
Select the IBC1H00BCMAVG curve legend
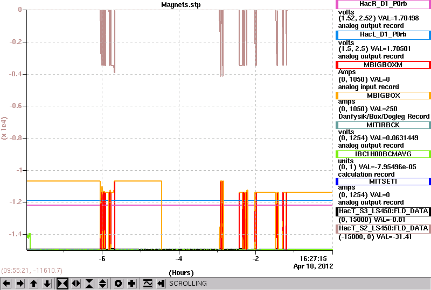point(383,154)
